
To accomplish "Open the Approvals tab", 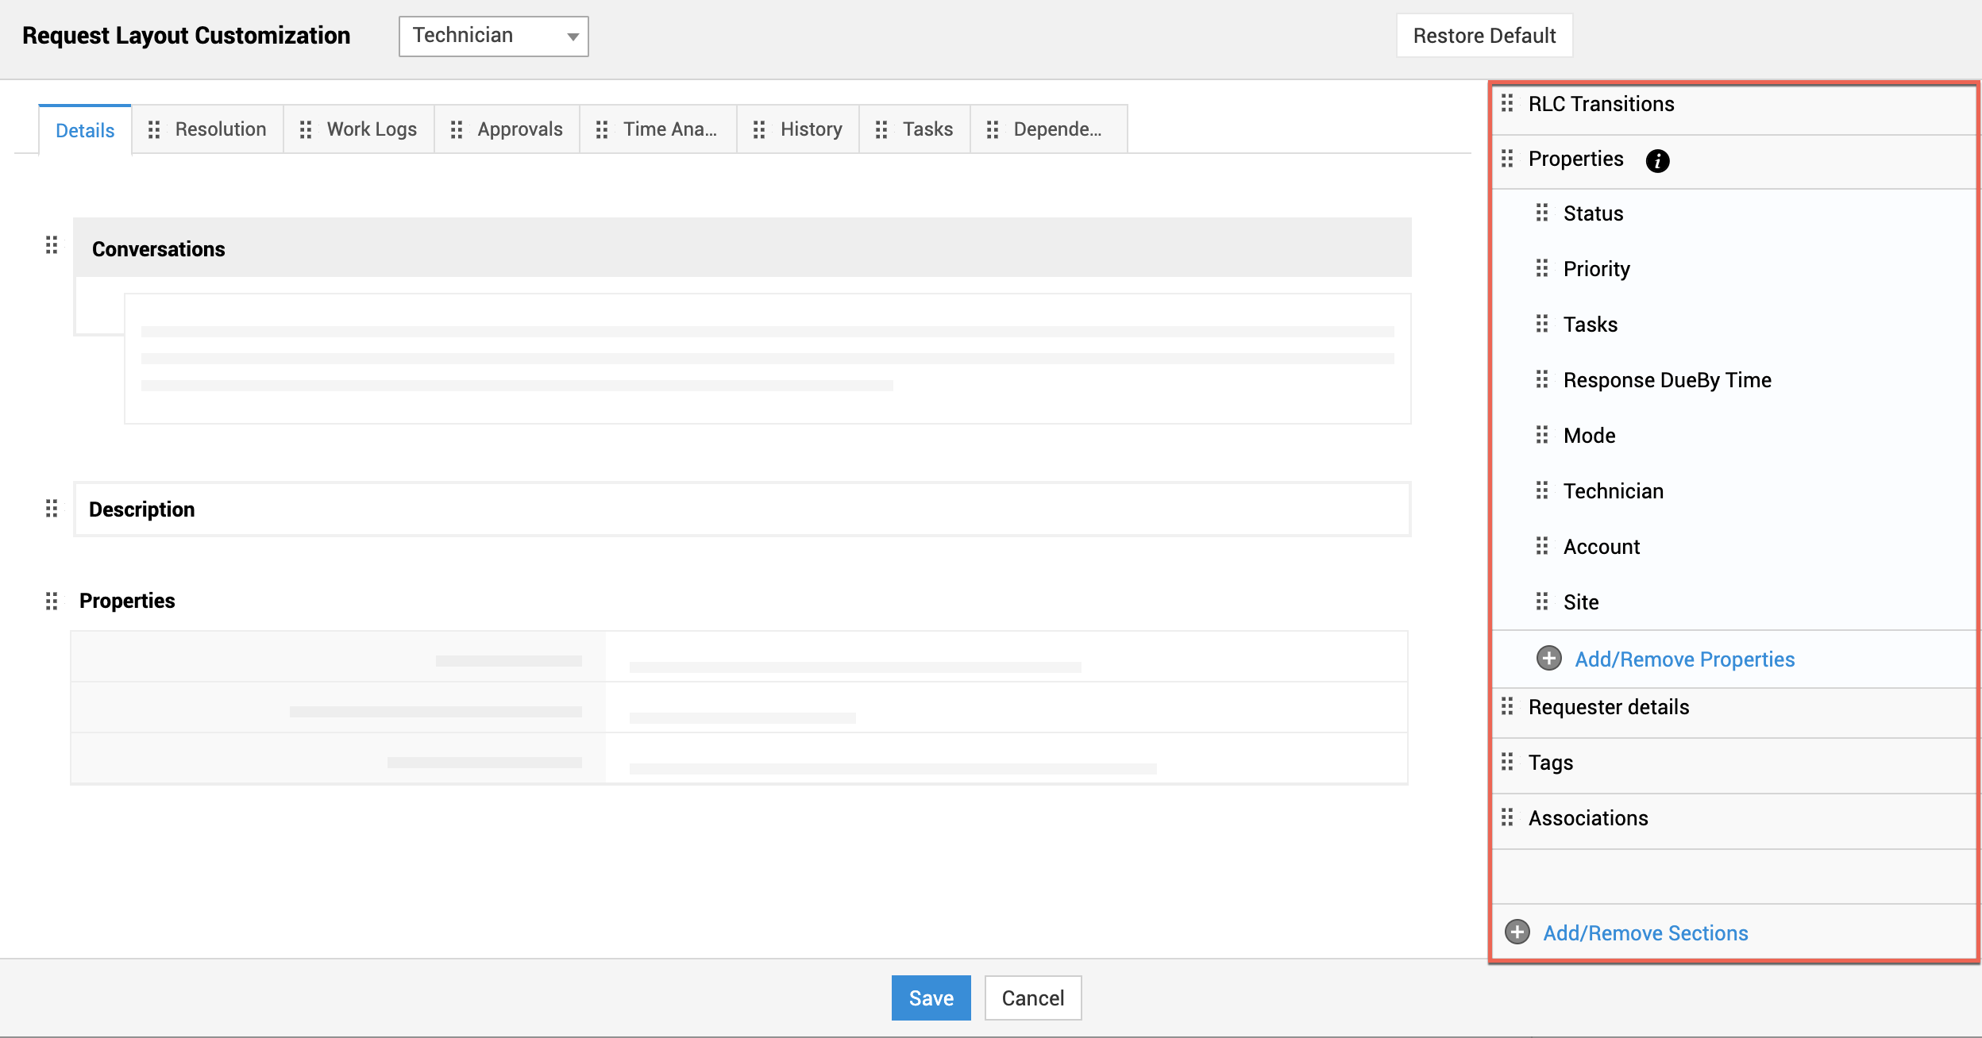I will [x=519, y=129].
